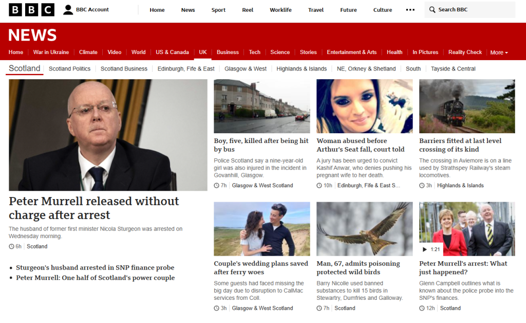Select Reality Check in news navigation
This screenshot has width=526, height=323.
pos(465,52)
